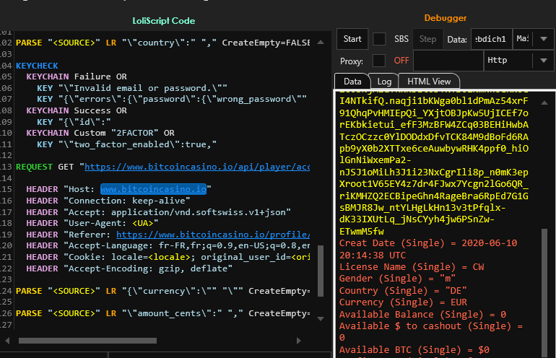
Task: Click the Start button in Debugger
Action: (x=352, y=39)
